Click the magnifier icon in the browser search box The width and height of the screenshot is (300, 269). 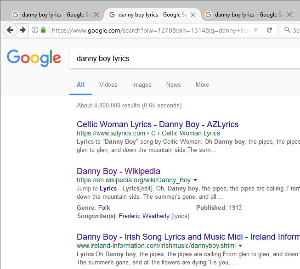pyautogui.click(x=287, y=30)
